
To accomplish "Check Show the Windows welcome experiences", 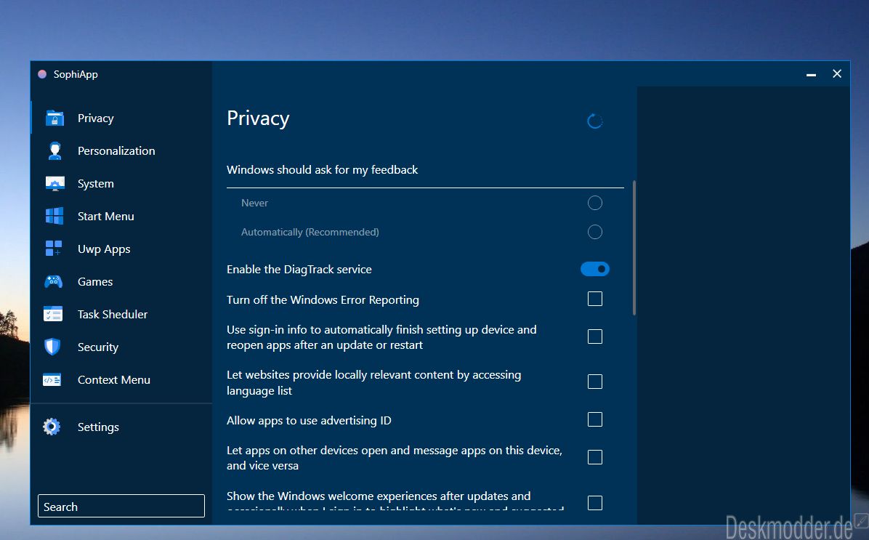I will (x=594, y=502).
